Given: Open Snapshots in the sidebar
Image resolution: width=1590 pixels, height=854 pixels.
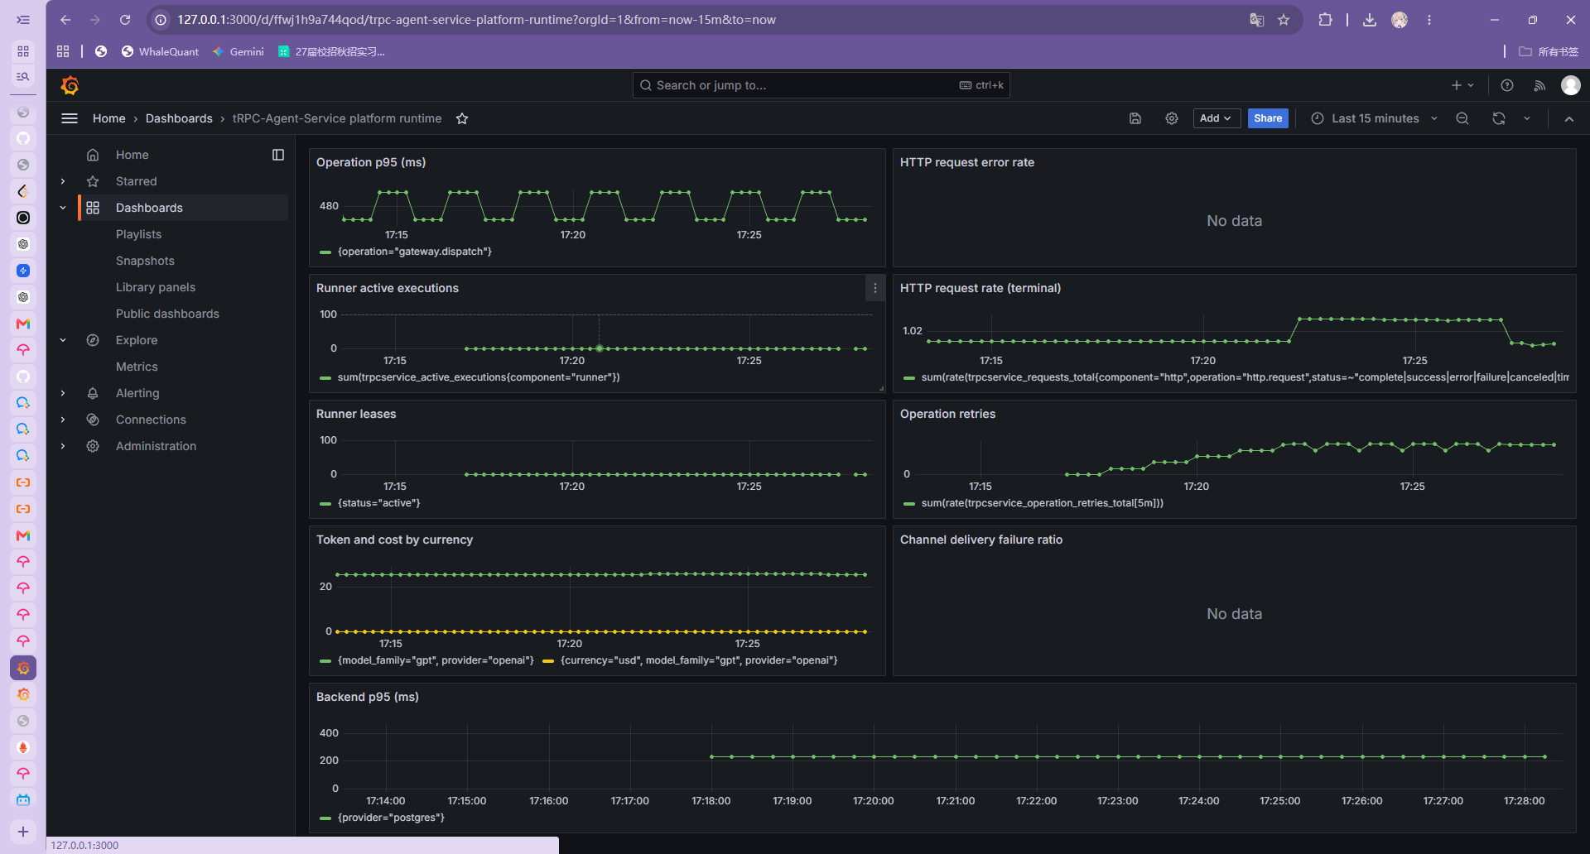Looking at the screenshot, I should coord(145,261).
